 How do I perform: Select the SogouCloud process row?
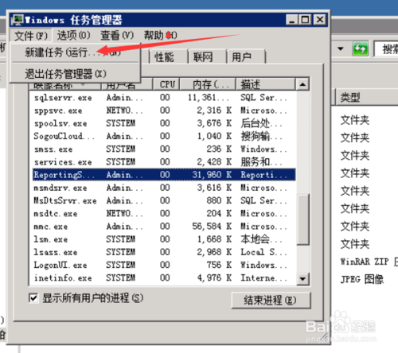164,136
